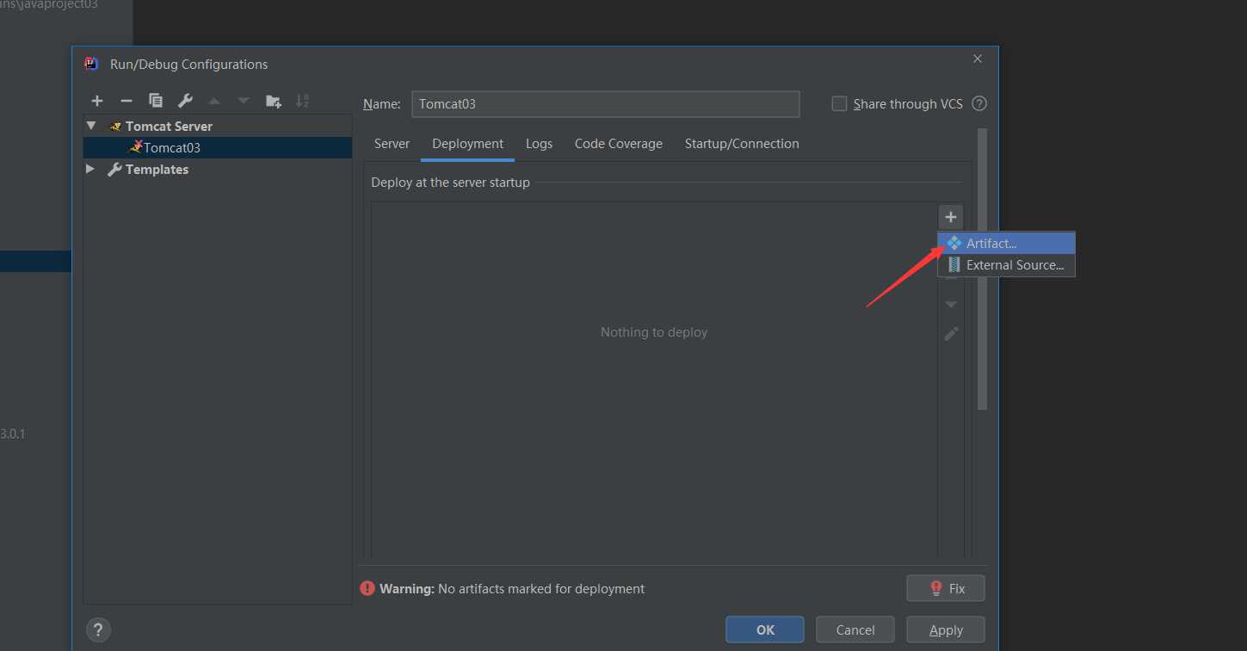Click the pencil edit icon in deployment list

pos(951,333)
